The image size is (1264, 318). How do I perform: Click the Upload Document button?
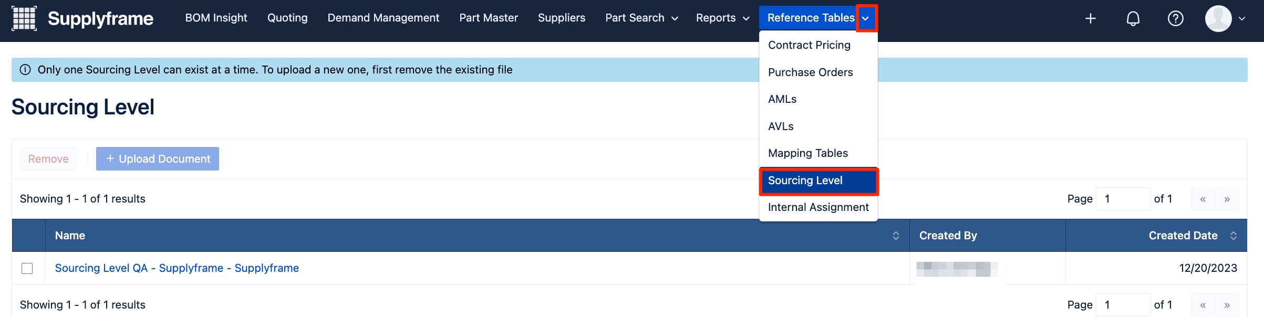point(158,159)
